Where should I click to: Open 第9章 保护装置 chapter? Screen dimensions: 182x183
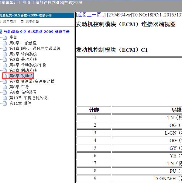[23, 92]
